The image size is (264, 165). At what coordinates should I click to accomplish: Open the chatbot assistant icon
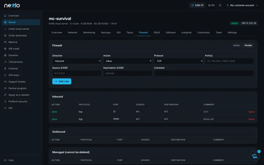pos(254,156)
